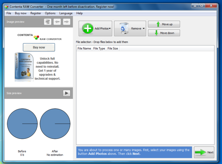Screen dimensions: 222x164
Task: Sort by File Size column header
Action: (x=113, y=49)
